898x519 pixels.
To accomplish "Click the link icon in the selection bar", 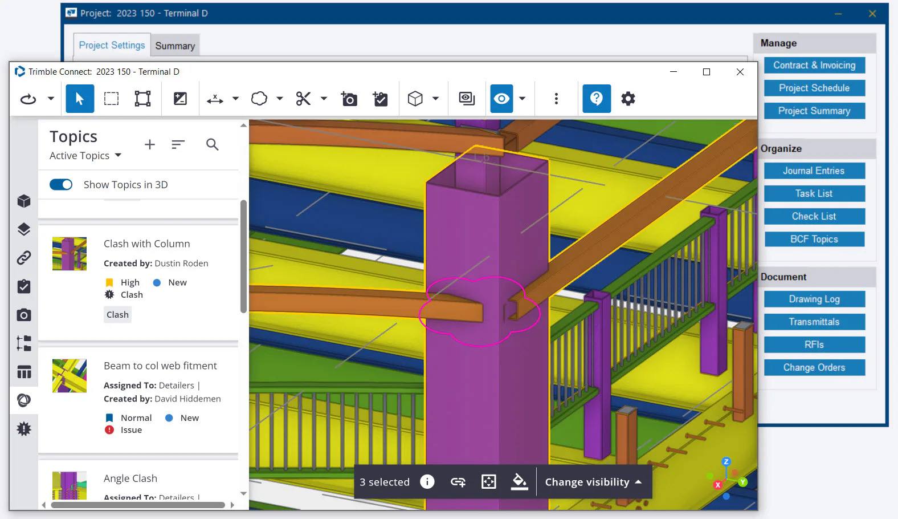I will [x=458, y=482].
